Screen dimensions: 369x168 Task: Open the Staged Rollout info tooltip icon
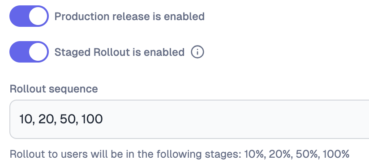pyautogui.click(x=197, y=52)
